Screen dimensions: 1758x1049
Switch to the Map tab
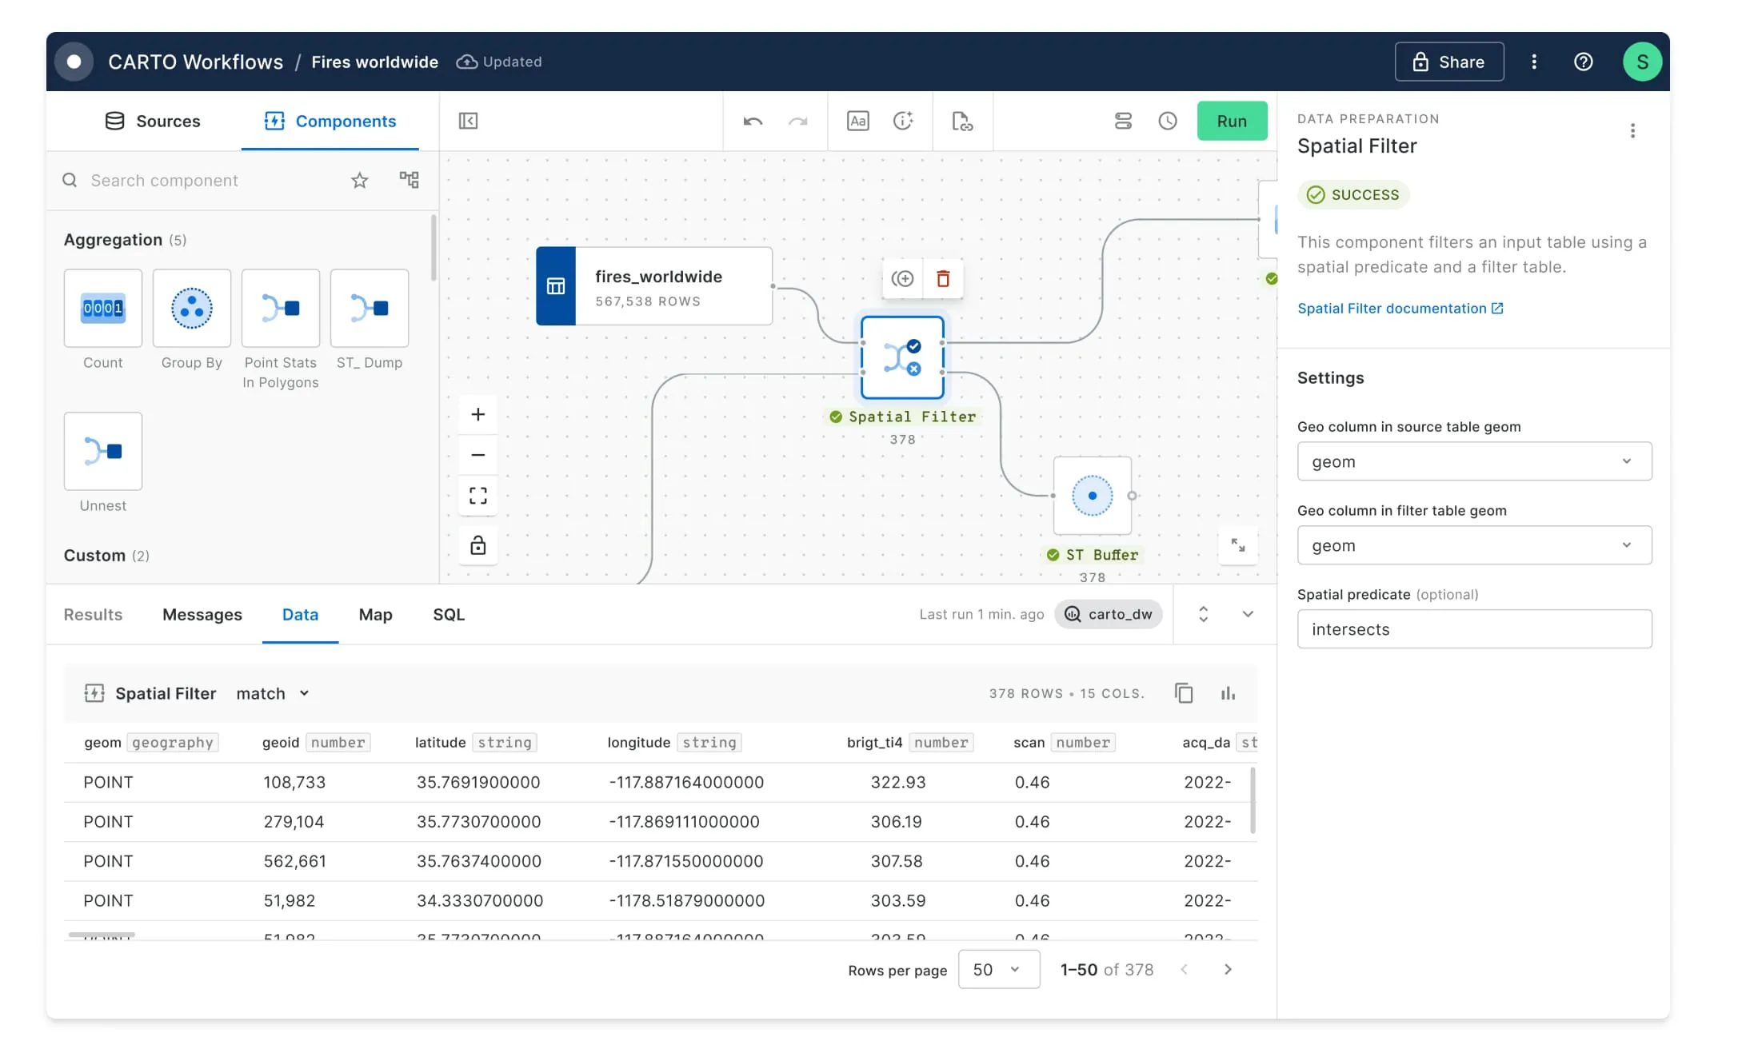tap(375, 614)
